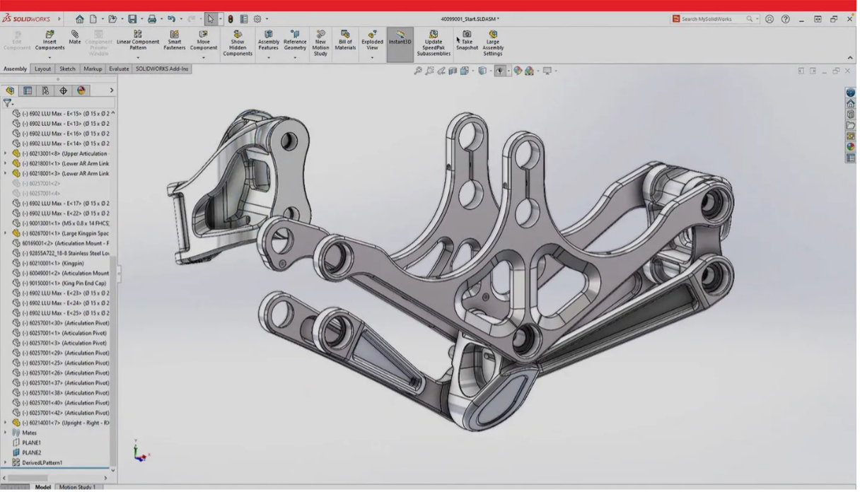Viewport: 860px width, 492px height.
Task: Toggle Hide/Show Items visibility button
Action: point(500,71)
